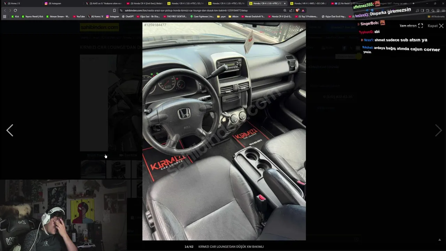Click the media control music-note icon in toolbar
This screenshot has height=251, width=446.
417,10
